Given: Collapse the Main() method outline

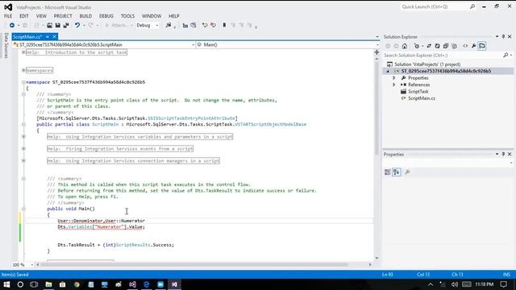Looking at the screenshot, I should click(x=23, y=209).
